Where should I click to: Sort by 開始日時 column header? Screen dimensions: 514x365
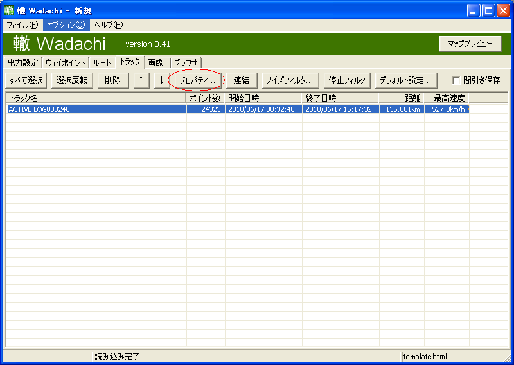[263, 98]
